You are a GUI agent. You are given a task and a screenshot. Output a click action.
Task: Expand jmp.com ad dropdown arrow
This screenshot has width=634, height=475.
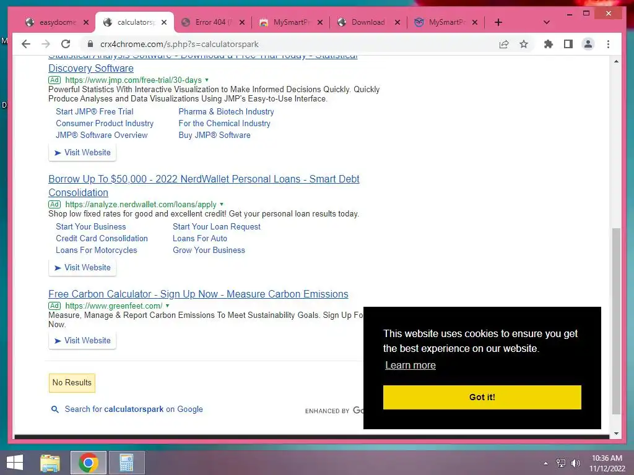tap(207, 80)
